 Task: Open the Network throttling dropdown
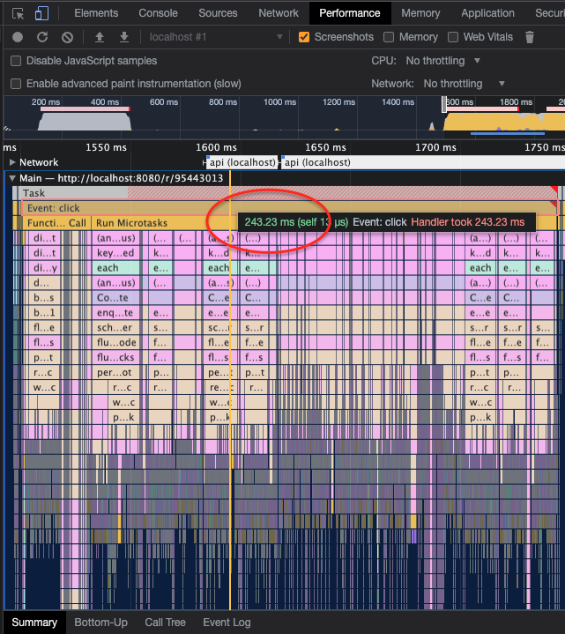464,84
